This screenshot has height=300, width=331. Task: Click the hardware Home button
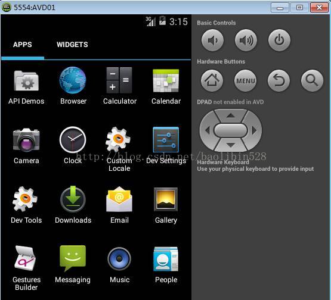[x=212, y=80]
